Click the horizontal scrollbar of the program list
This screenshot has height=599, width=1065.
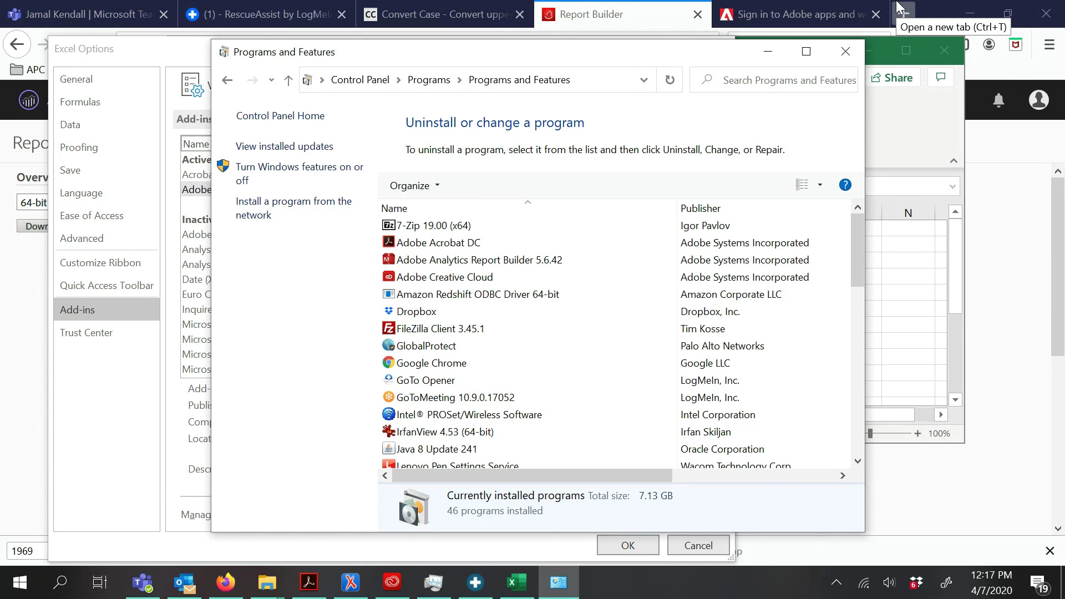pos(531,475)
